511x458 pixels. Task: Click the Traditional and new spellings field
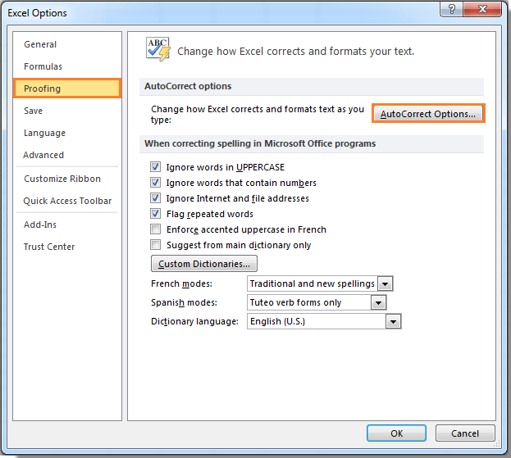click(x=313, y=283)
